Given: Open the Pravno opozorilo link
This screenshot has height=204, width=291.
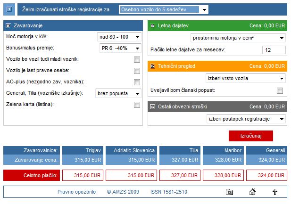Looking at the screenshot, I should [77, 192].
